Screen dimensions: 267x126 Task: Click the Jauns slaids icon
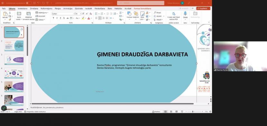[19, 14]
